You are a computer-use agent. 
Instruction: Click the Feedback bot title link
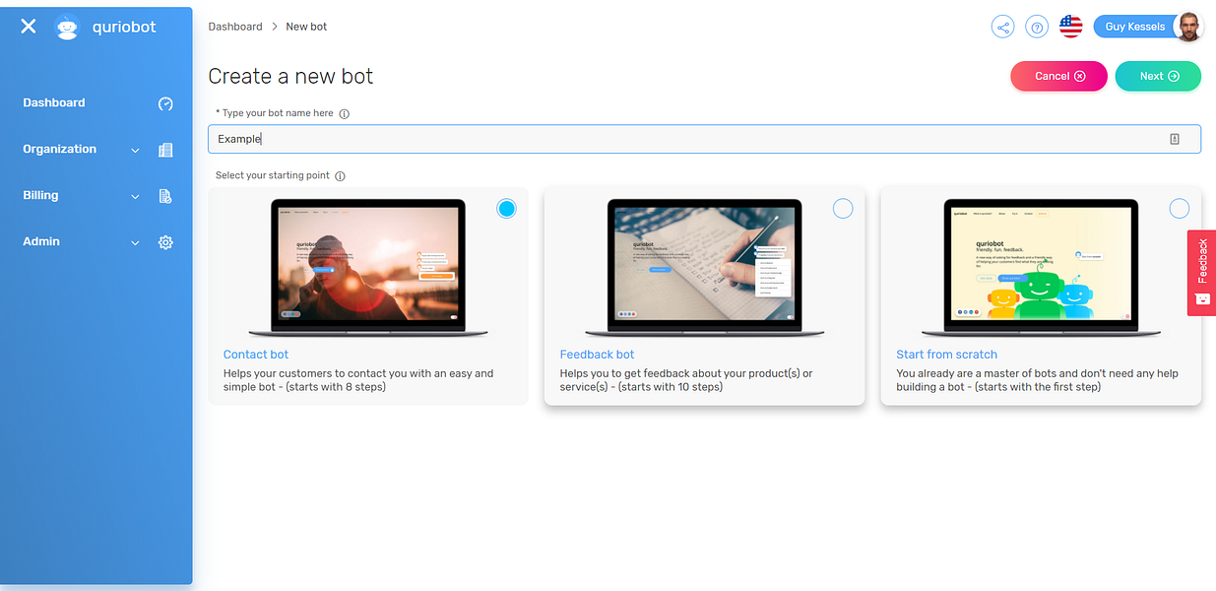tap(597, 355)
